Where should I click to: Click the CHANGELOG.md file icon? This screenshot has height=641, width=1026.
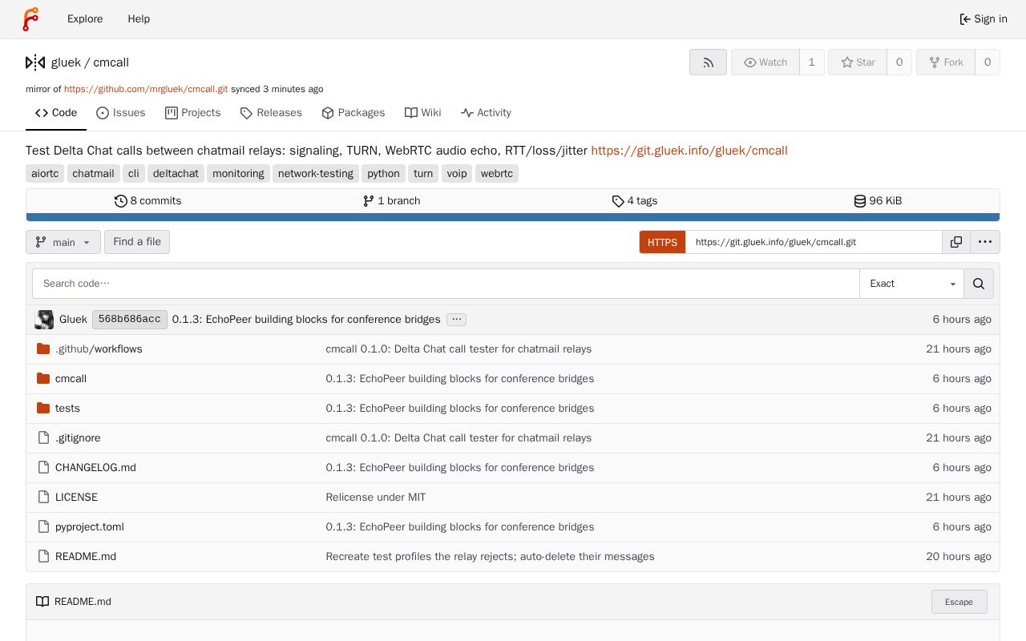43,467
